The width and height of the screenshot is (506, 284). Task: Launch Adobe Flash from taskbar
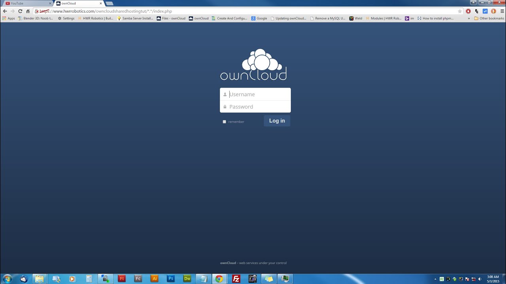pos(122,279)
